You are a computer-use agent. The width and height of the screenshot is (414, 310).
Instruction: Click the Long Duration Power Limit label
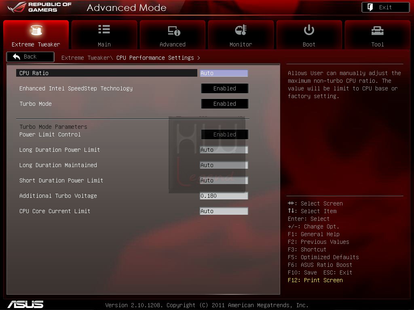60,150
